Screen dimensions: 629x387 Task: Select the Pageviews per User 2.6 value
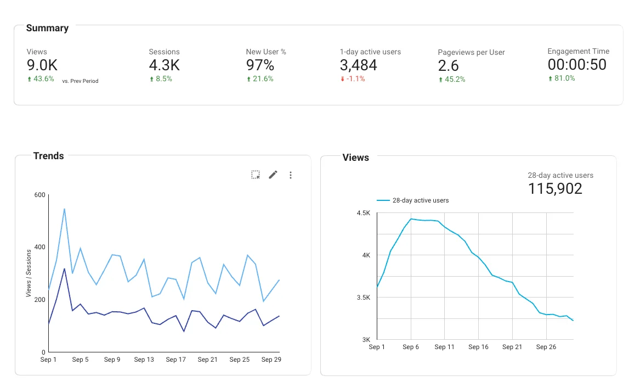click(448, 66)
